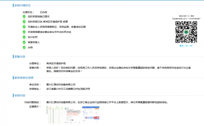
Task: Click handling unit 秀洲区环境保护局 under 办理单位
Action: pos(56,63)
